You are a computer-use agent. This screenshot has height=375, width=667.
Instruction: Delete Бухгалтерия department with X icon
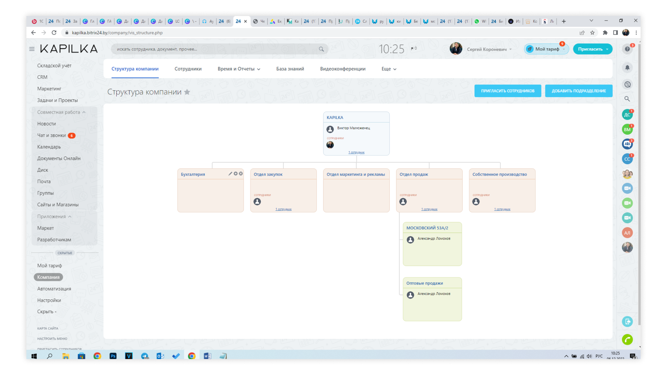(x=241, y=174)
